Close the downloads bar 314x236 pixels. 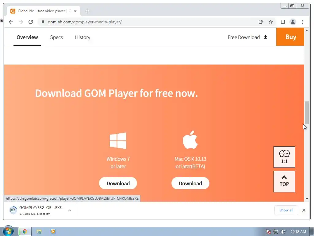pos(304,210)
